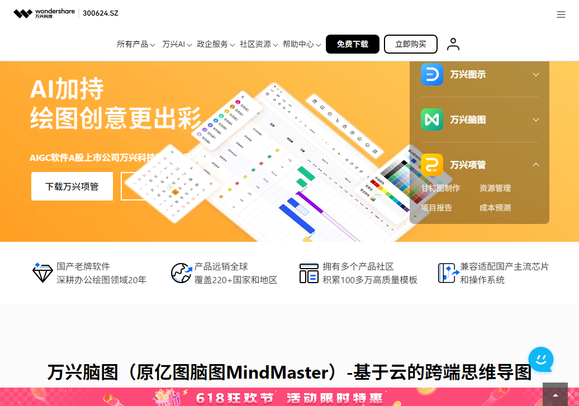579x406 pixels.
Task: Click the AI加持 hero headline
Action: [x=67, y=89]
